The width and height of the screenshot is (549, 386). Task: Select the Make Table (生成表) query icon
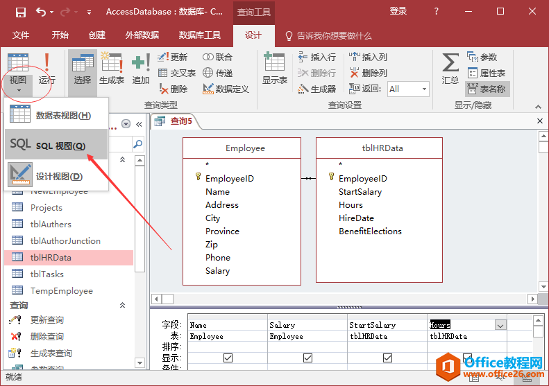[112, 69]
